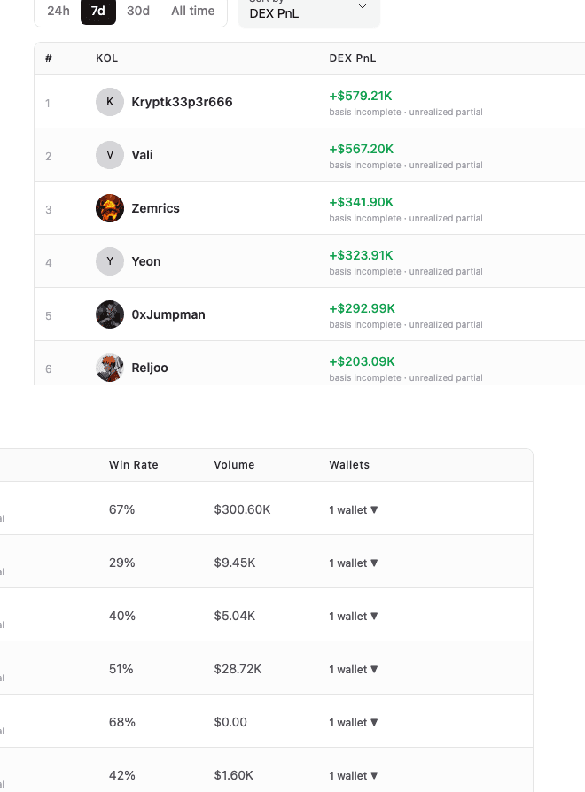Open the 0xJumpman KOL name
The image size is (585, 792).
pos(168,314)
